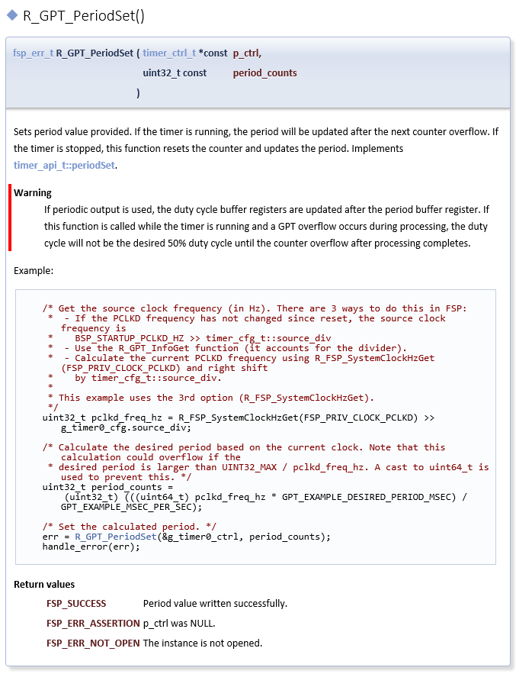Click the g_timer0_cfg.source_div; code line
This screenshot has width=516, height=674.
click(126, 427)
